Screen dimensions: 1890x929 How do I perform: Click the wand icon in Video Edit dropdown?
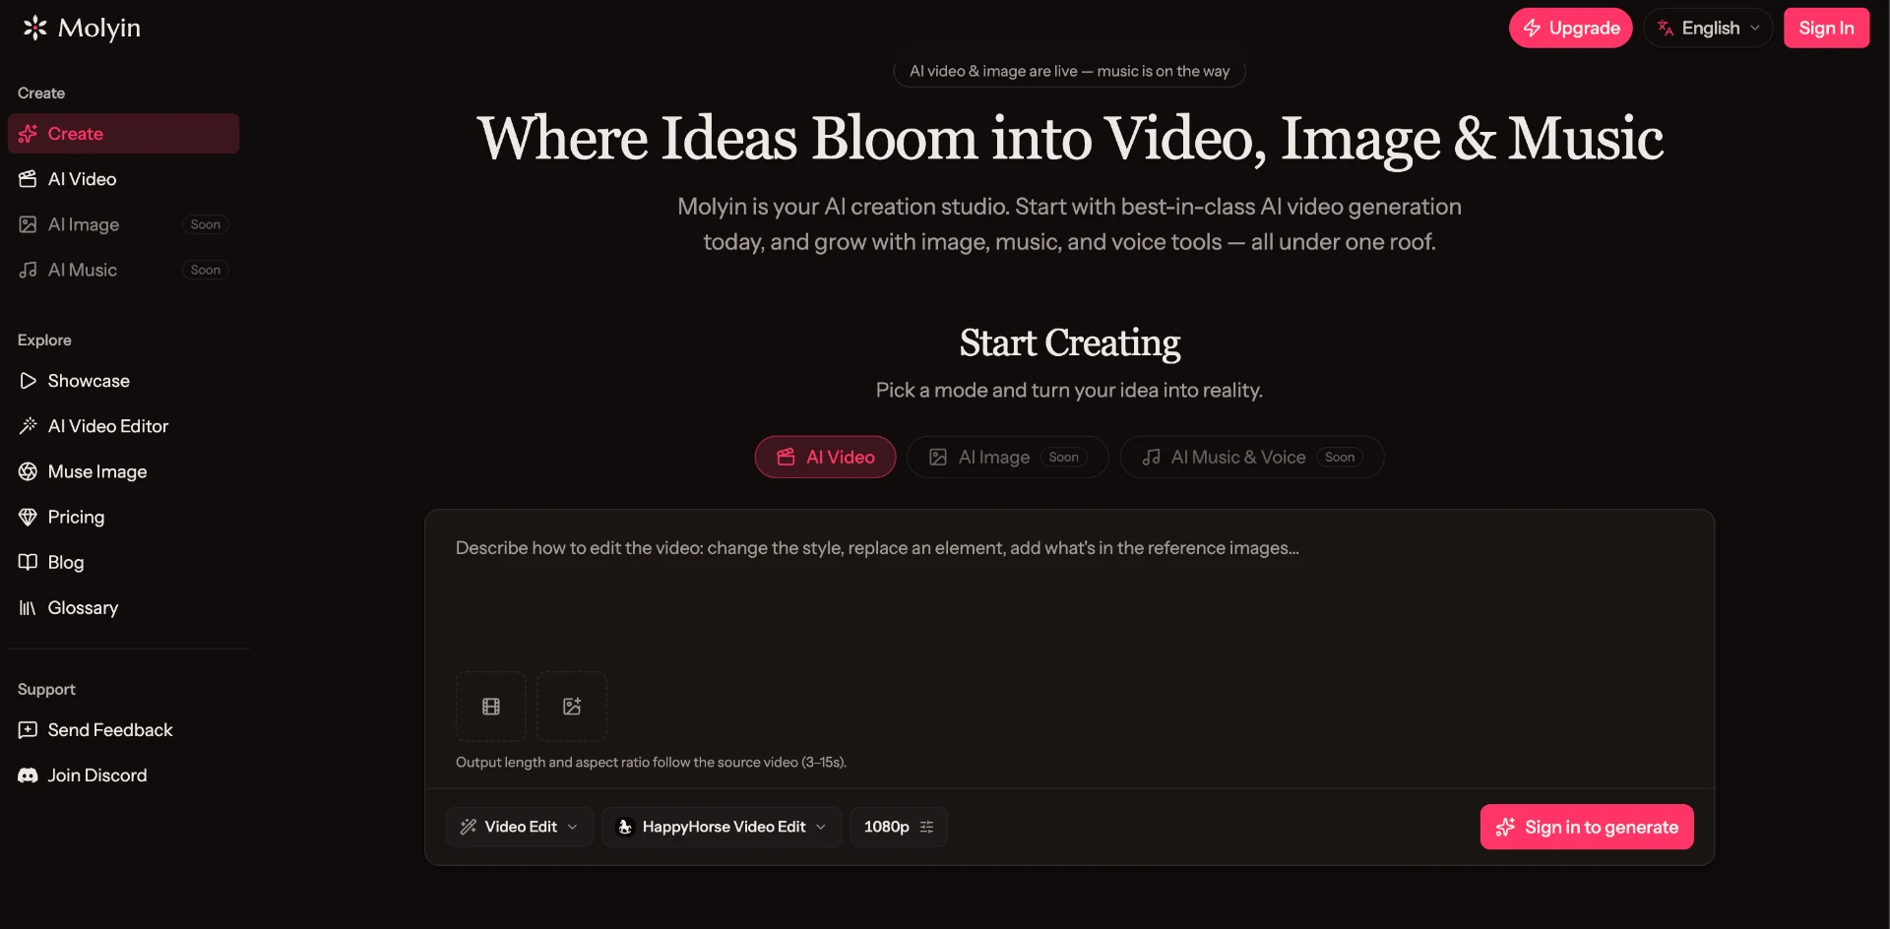point(469,827)
